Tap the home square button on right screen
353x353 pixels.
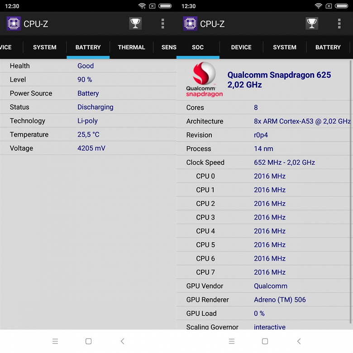265,341
